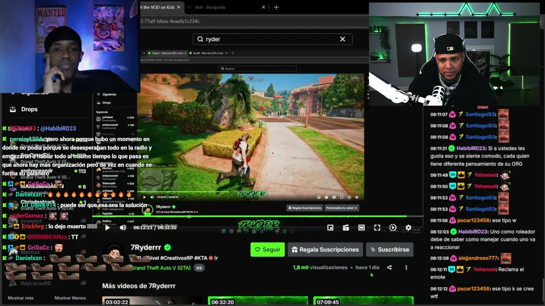Viewport: 545px width, 306px height.
Task: Click 'Mostrar más' in sidebar
Action: [20, 298]
